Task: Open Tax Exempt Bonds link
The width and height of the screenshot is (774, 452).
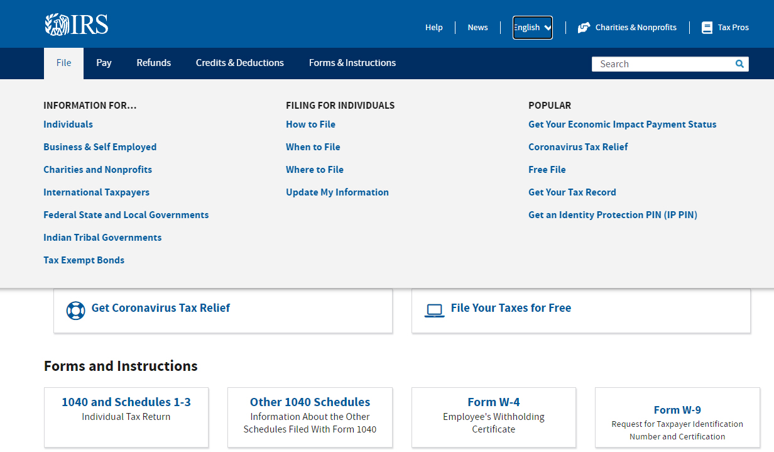Action: tap(84, 260)
